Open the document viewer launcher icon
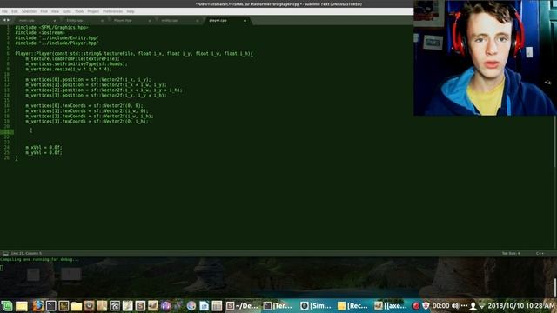The image size is (557, 313). (x=204, y=305)
